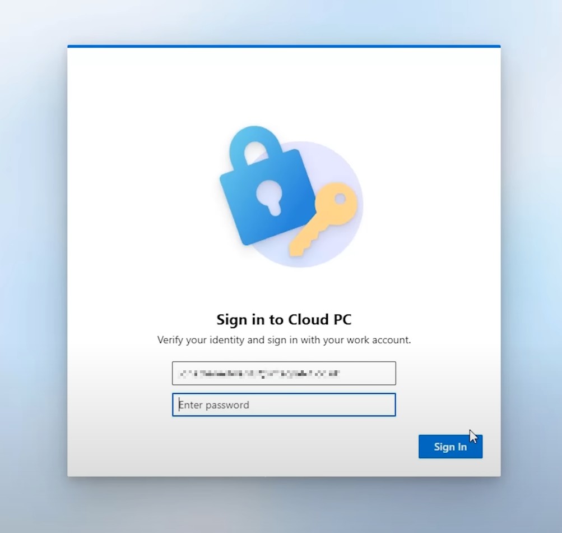Click the blue Sign In button
The height and width of the screenshot is (533, 562).
tap(450, 447)
